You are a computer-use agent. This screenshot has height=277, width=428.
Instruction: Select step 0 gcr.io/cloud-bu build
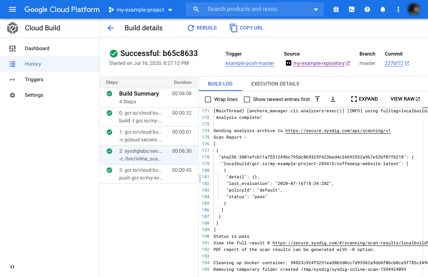[149, 117]
